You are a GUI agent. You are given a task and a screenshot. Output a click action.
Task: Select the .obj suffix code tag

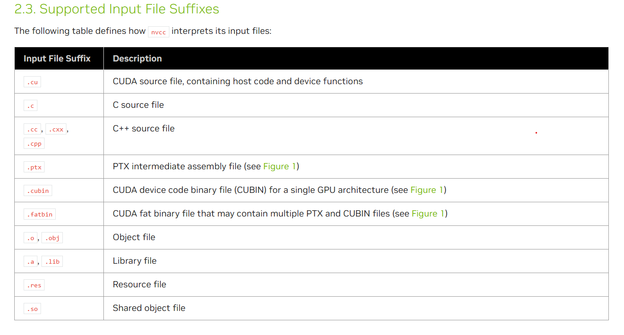click(52, 238)
